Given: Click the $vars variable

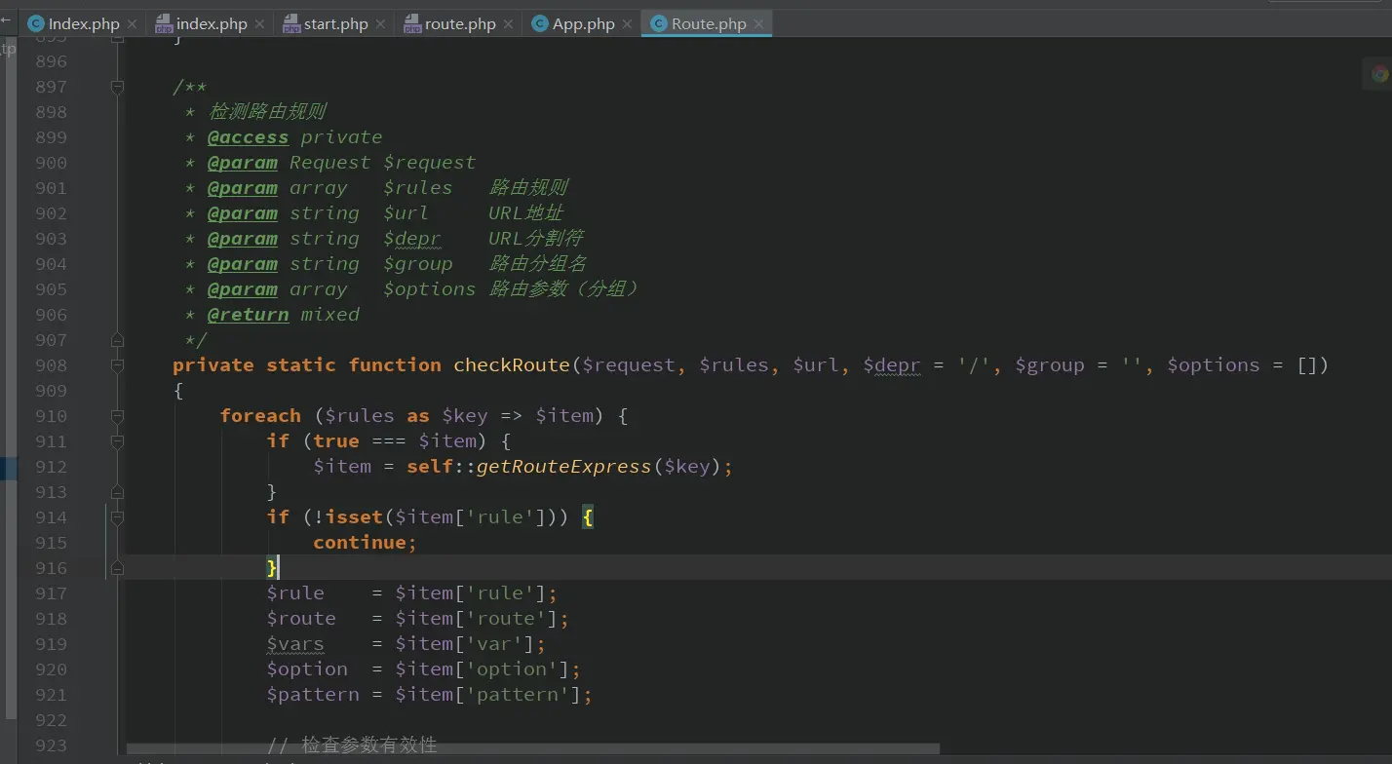Looking at the screenshot, I should [x=295, y=644].
